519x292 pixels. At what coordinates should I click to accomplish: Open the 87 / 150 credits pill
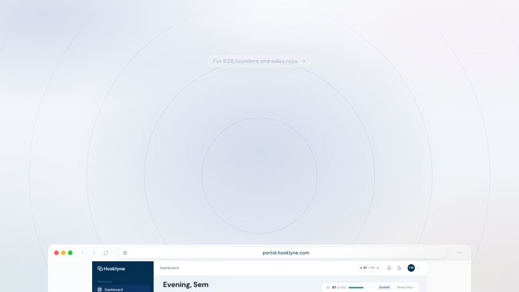(370, 268)
